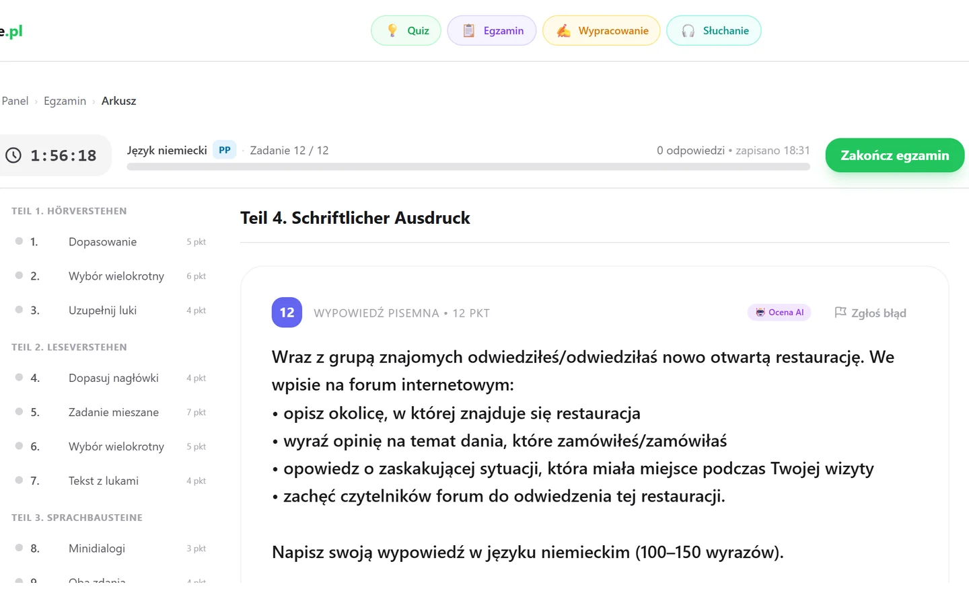969x605 pixels.
Task: Click the clock icon beside the timer
Action: (13, 155)
